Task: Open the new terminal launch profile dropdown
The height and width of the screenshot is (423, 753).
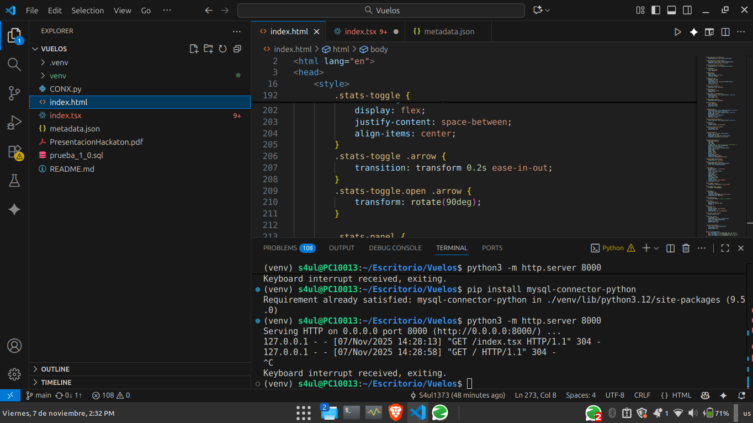Action: coord(656,248)
